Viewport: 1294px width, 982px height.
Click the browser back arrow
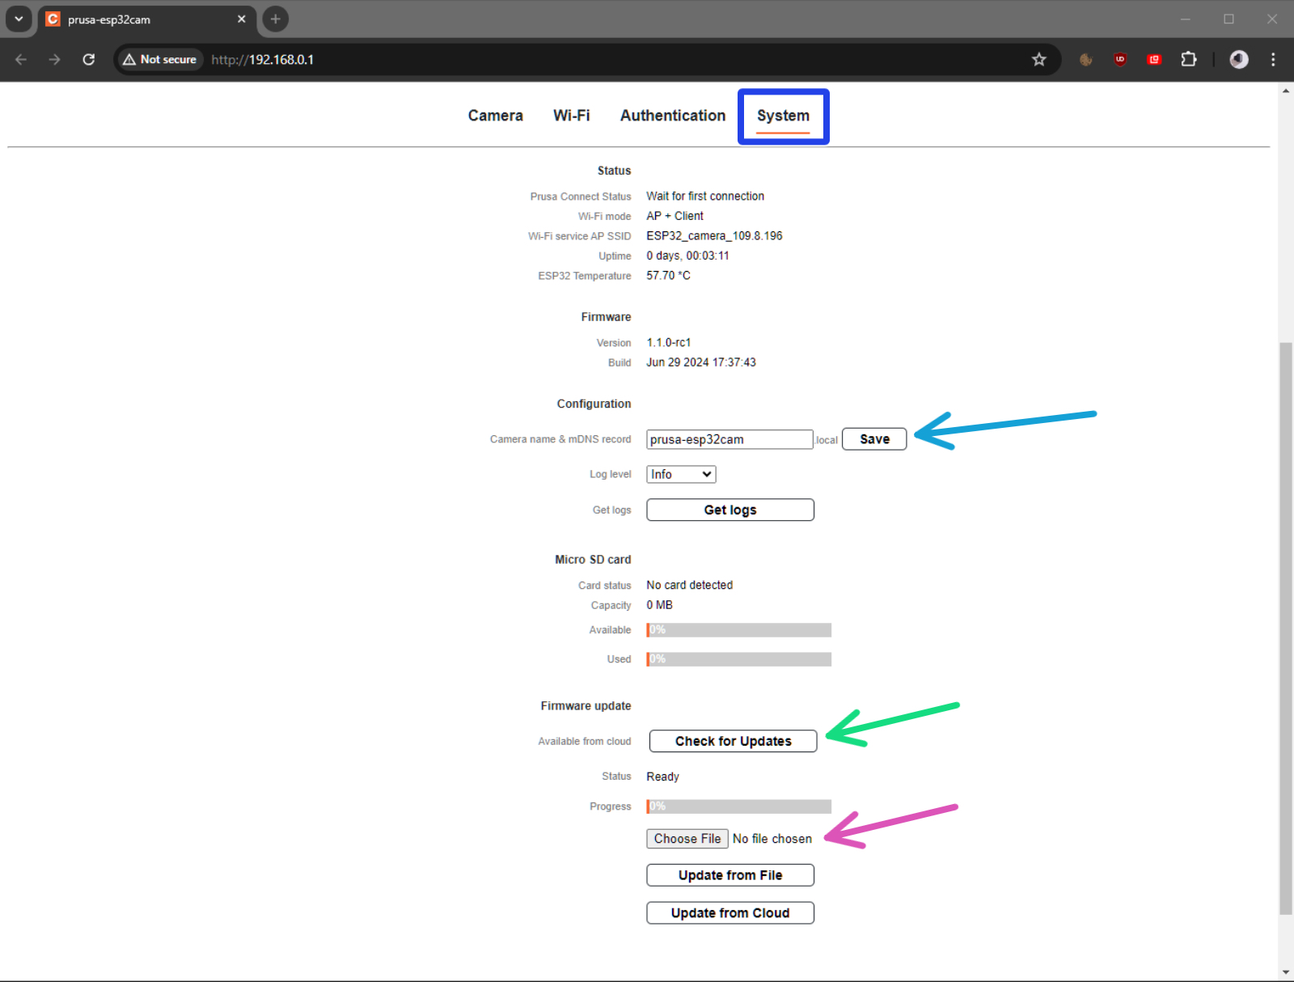click(x=21, y=59)
